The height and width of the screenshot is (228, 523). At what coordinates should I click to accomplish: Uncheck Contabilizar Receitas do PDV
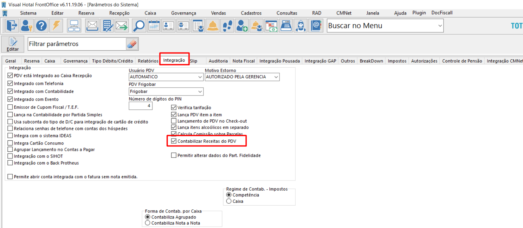174,141
